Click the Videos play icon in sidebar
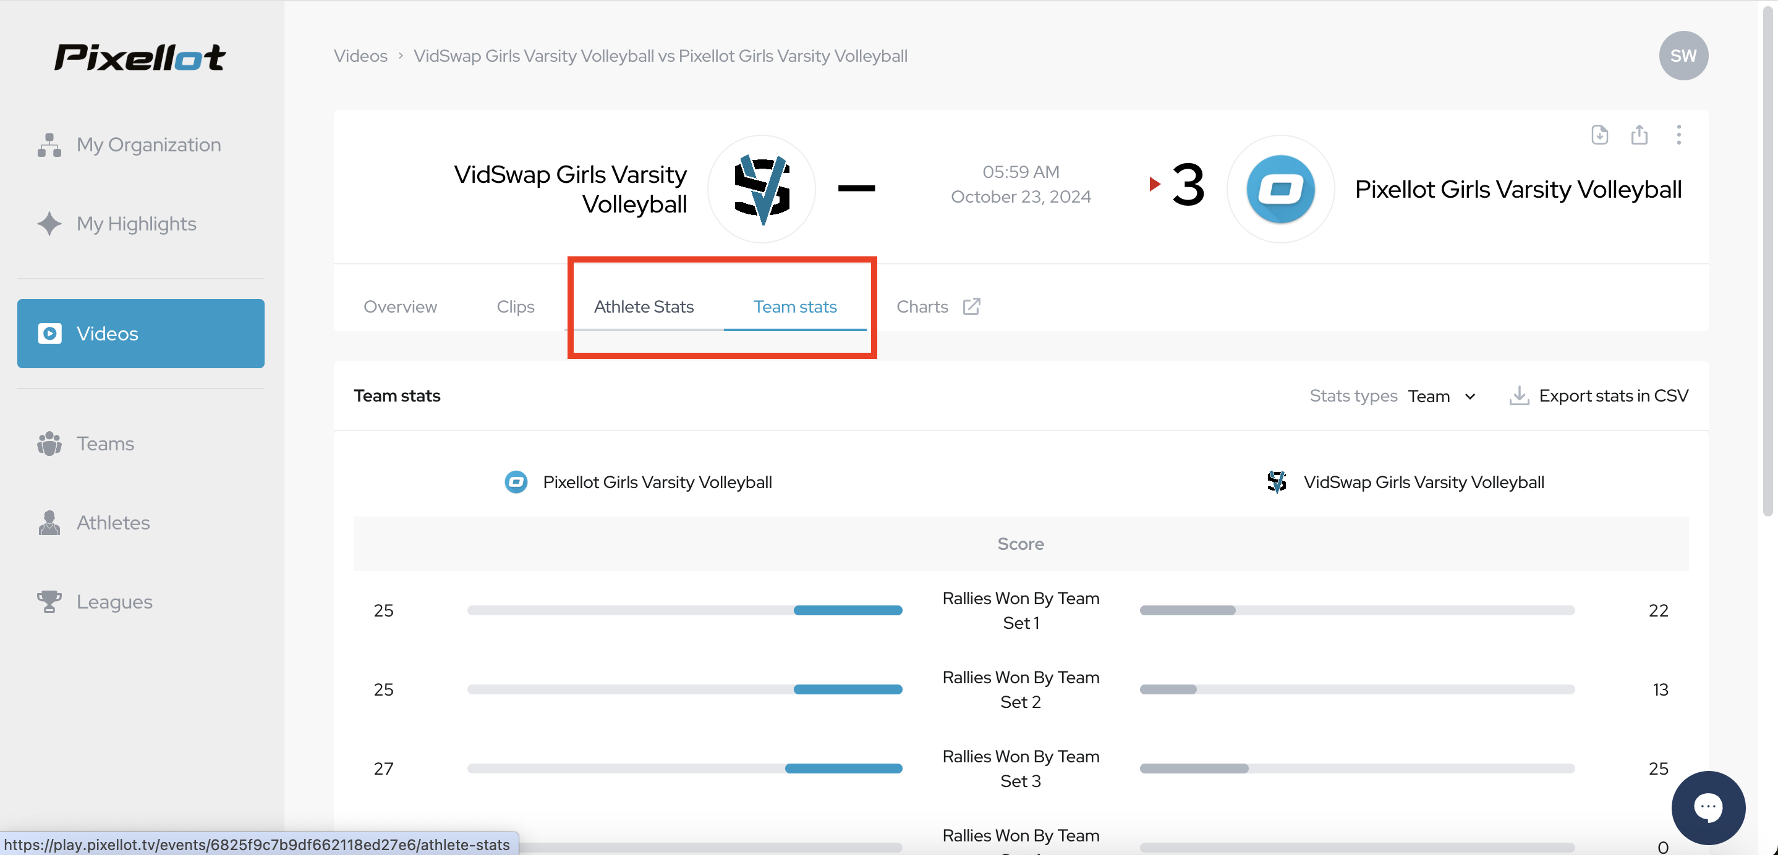 coord(49,334)
